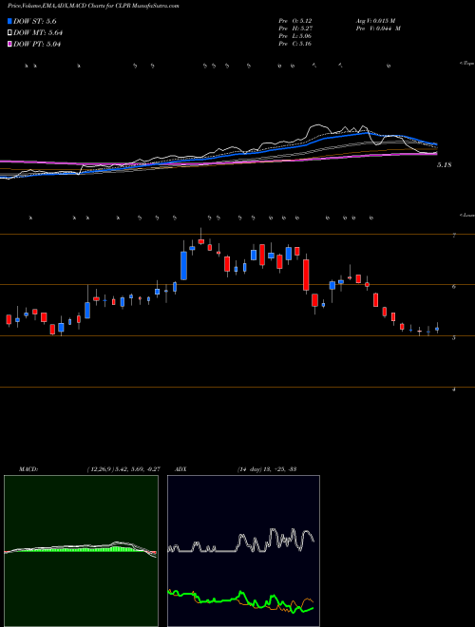This screenshot has width=475, height=627.
Task: Click the 'Pre V: 0.044 M' volume text
Action: coord(378,28)
